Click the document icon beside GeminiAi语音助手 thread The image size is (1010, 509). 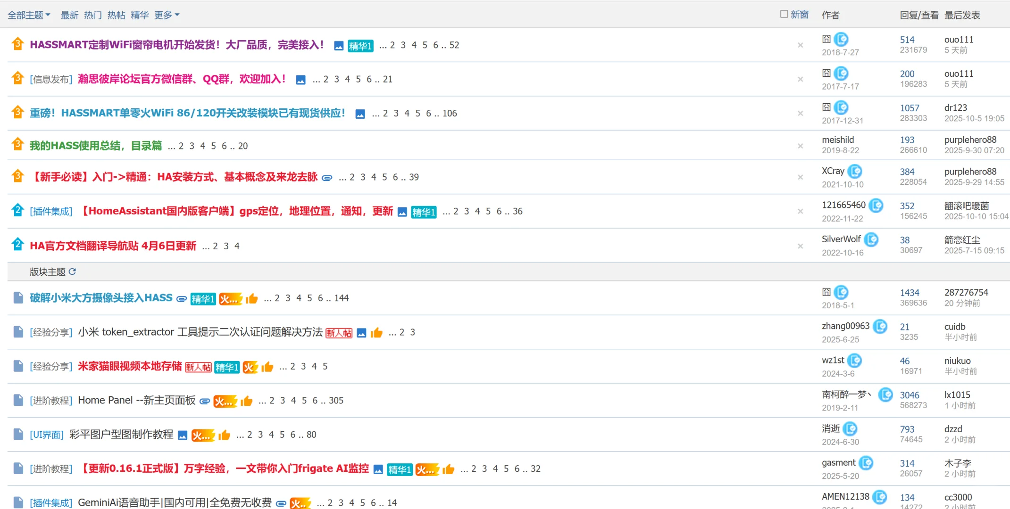[x=18, y=501]
